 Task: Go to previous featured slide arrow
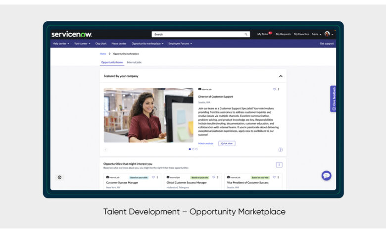106,149
